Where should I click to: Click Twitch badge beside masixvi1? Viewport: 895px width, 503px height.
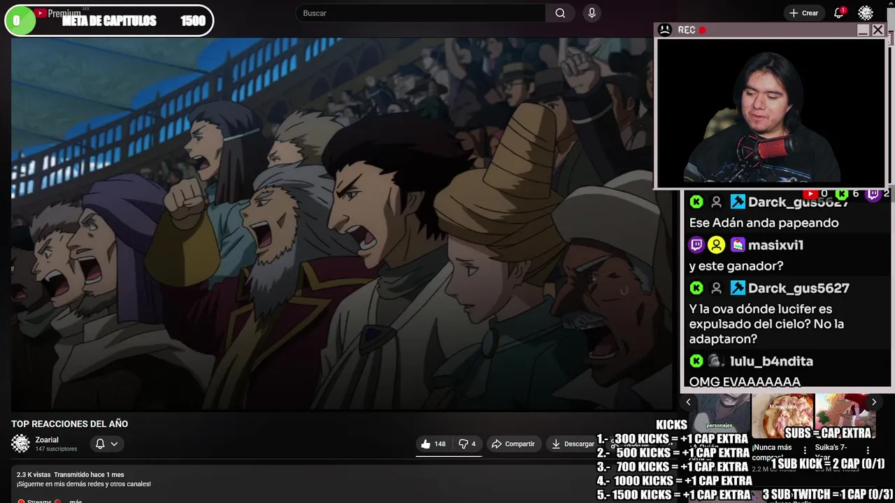[x=696, y=245]
